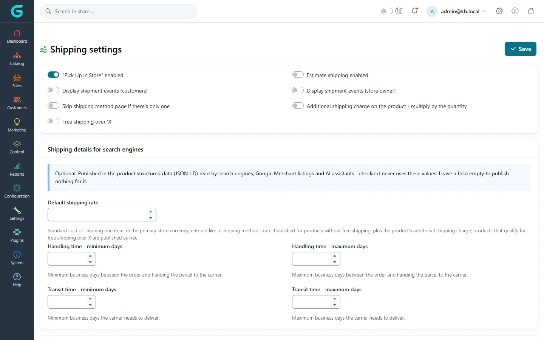Enable Additional shipping charge multiply toggle
The image size is (544, 340).
pos(298,106)
